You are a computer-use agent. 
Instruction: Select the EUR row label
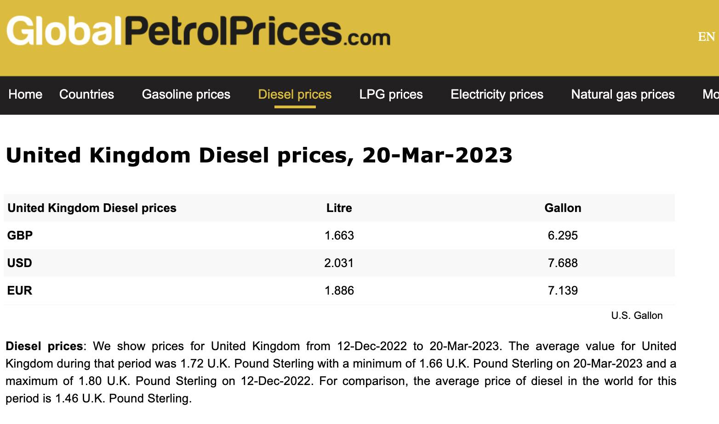pyautogui.click(x=20, y=290)
